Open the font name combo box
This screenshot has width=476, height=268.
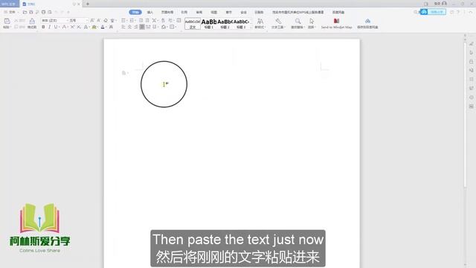tap(54, 20)
